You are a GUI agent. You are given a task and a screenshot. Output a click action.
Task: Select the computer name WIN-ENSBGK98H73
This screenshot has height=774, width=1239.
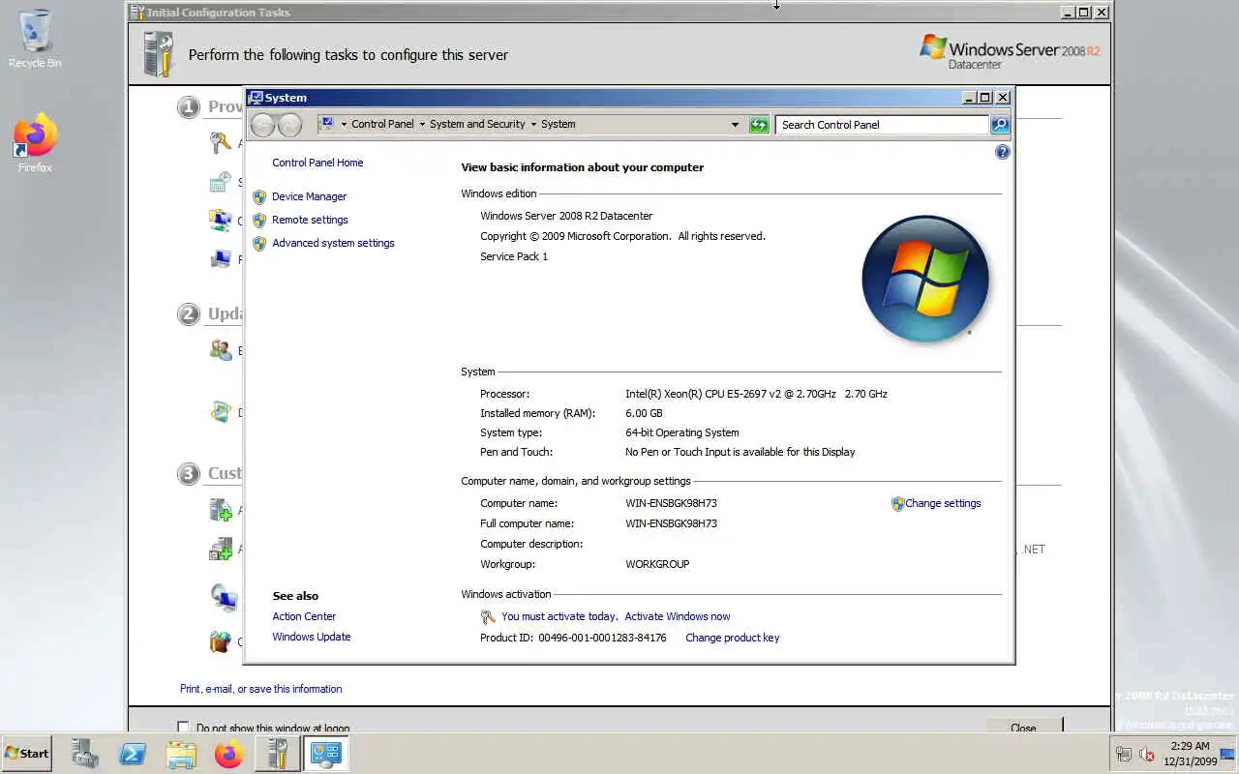[671, 503]
